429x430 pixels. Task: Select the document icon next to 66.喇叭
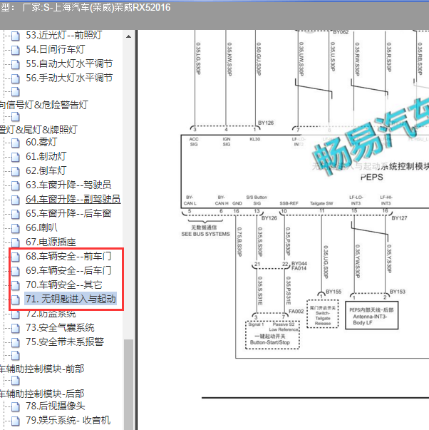(x=16, y=228)
